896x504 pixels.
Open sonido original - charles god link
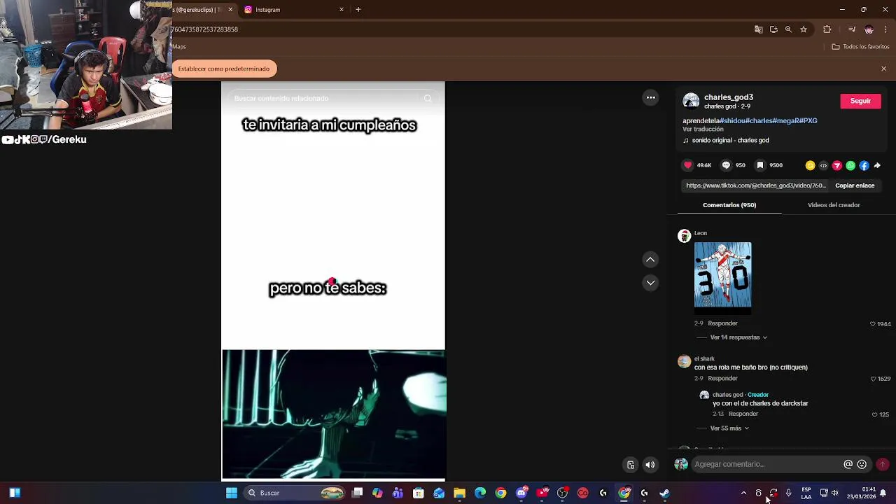pyautogui.click(x=730, y=140)
